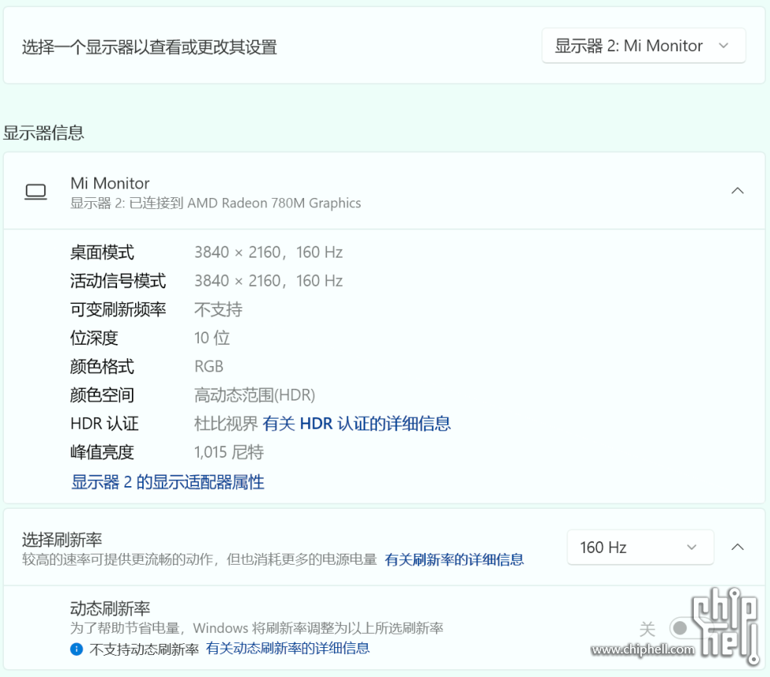This screenshot has height=677, width=770.
Task: Open the 显示器 2: Mi Monitor dropdown
Action: tap(643, 46)
